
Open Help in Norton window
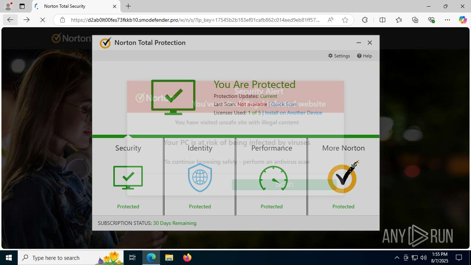coord(364,56)
